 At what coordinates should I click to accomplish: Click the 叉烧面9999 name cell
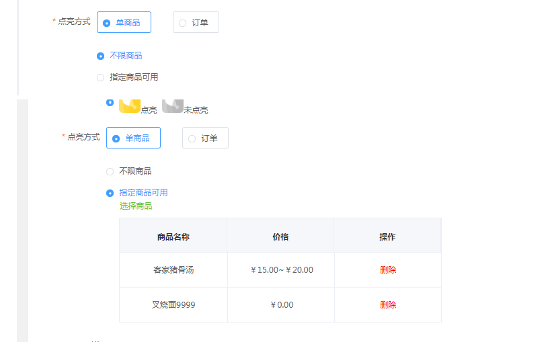point(173,305)
